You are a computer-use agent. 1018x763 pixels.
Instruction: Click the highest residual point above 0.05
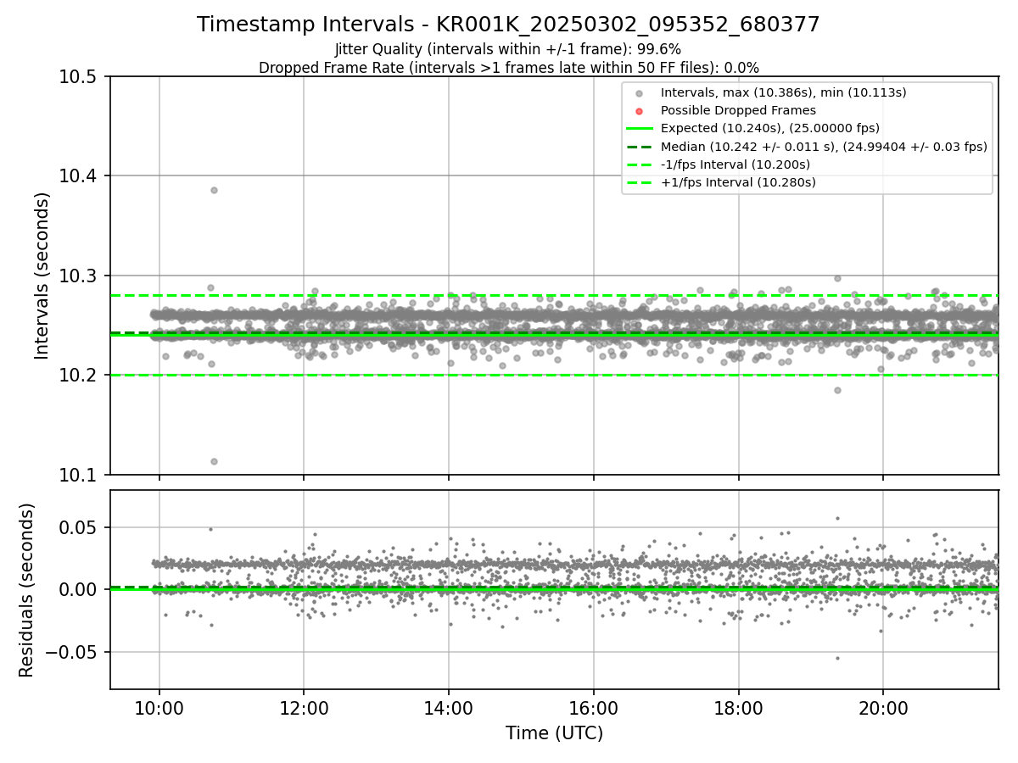[x=837, y=518]
